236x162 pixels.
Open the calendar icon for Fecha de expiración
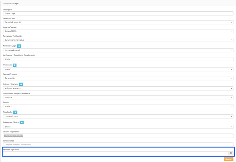(231, 153)
